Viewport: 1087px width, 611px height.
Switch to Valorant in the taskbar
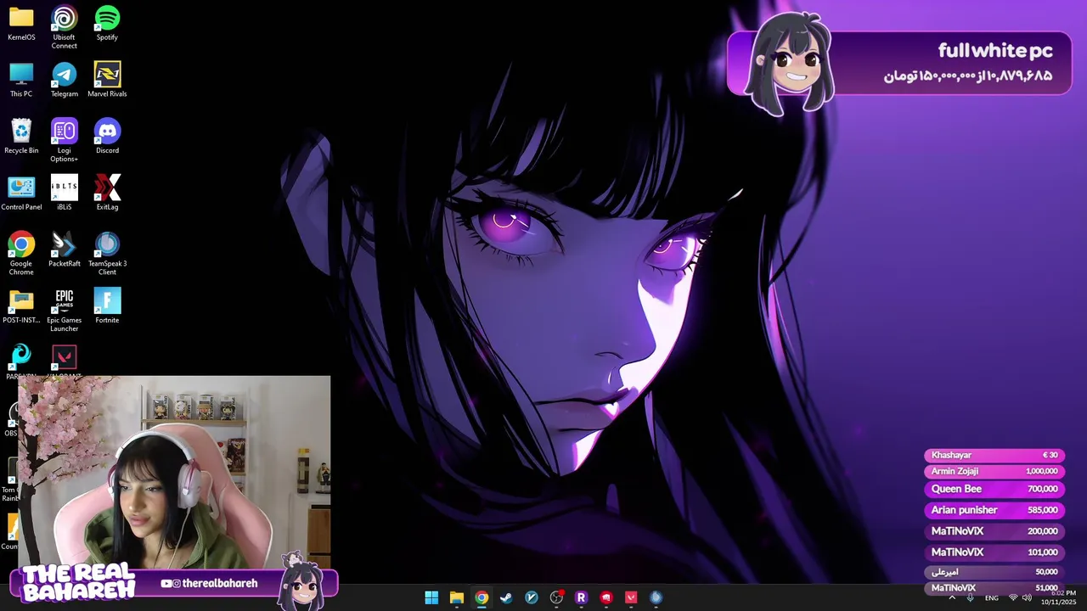pyautogui.click(x=631, y=597)
